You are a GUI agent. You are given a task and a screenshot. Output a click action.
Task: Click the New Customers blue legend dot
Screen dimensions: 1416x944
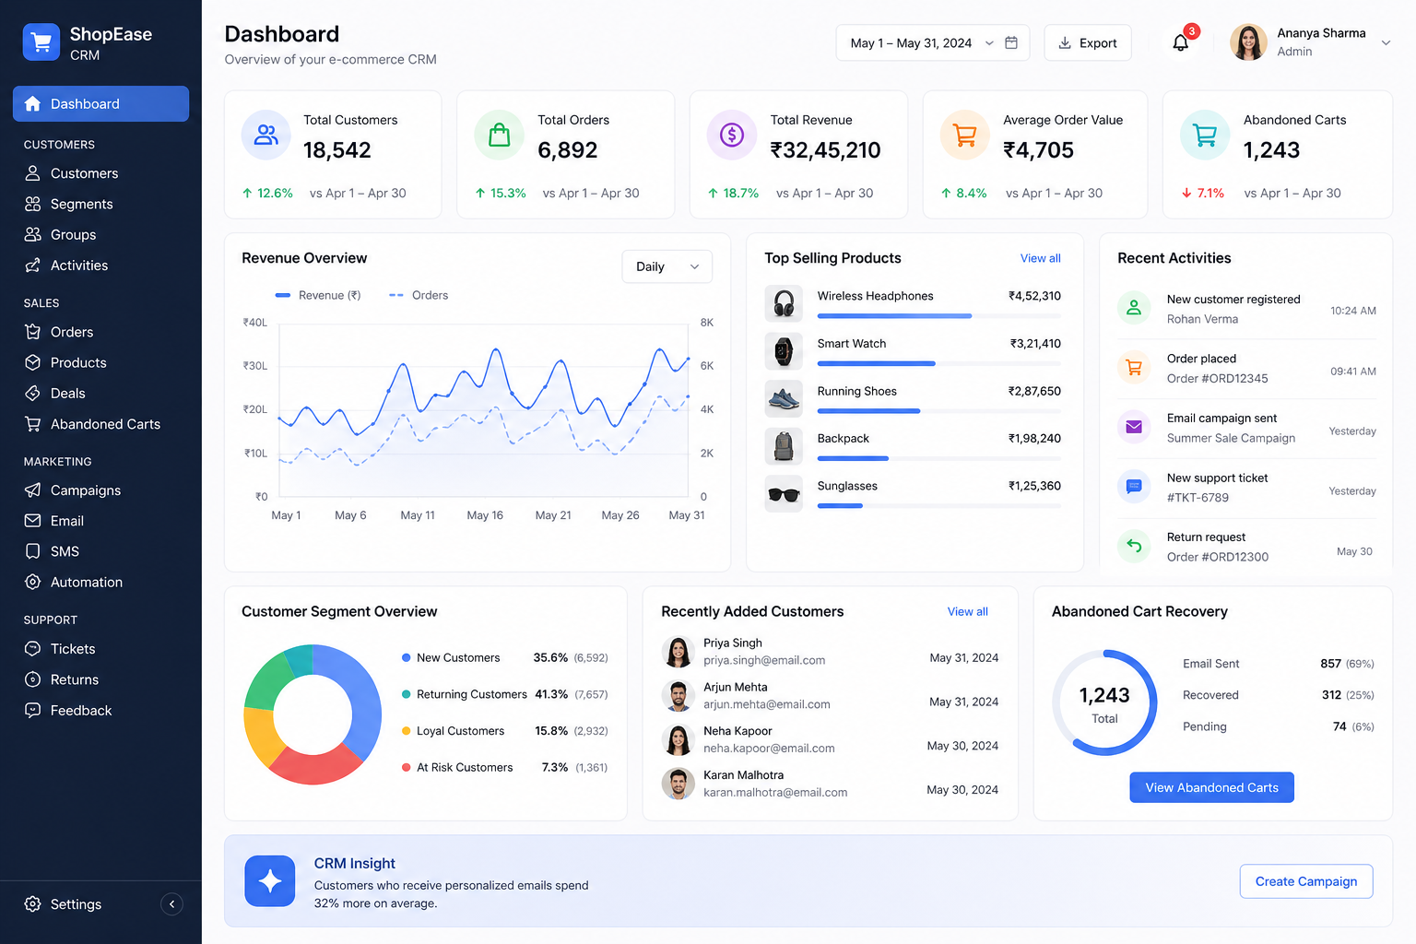(406, 657)
